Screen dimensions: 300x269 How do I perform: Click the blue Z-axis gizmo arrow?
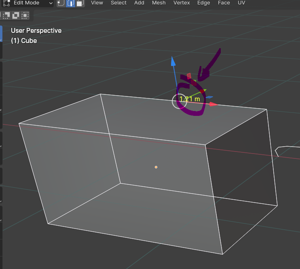click(x=173, y=61)
